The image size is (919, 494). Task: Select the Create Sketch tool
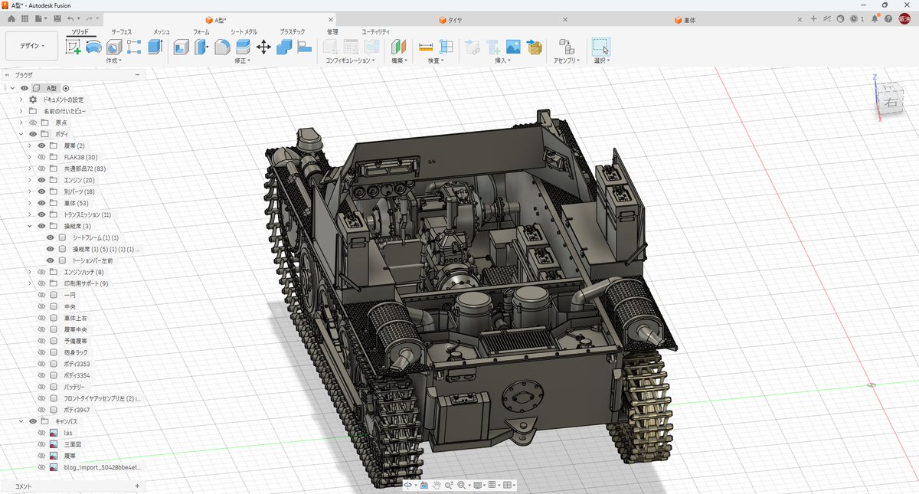point(74,47)
